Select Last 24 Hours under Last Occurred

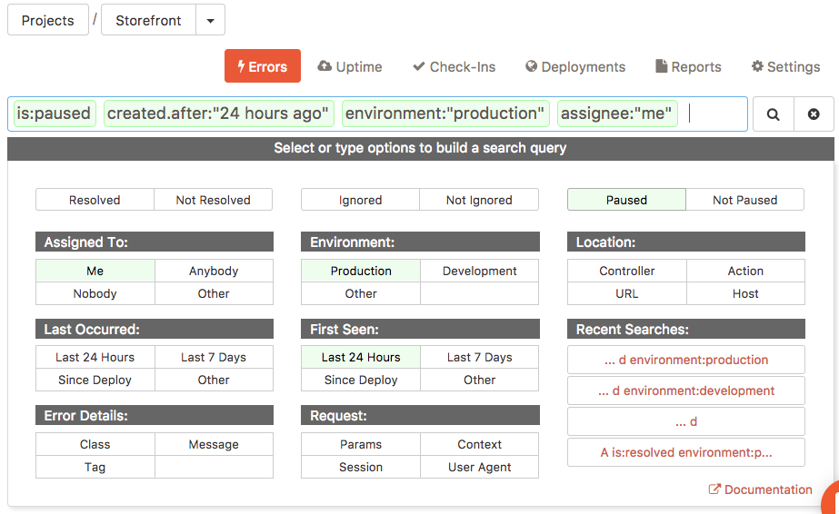tap(95, 357)
